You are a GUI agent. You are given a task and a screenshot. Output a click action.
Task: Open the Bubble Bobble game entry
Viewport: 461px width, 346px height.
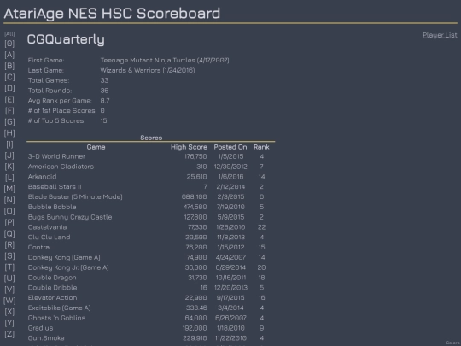(52, 207)
